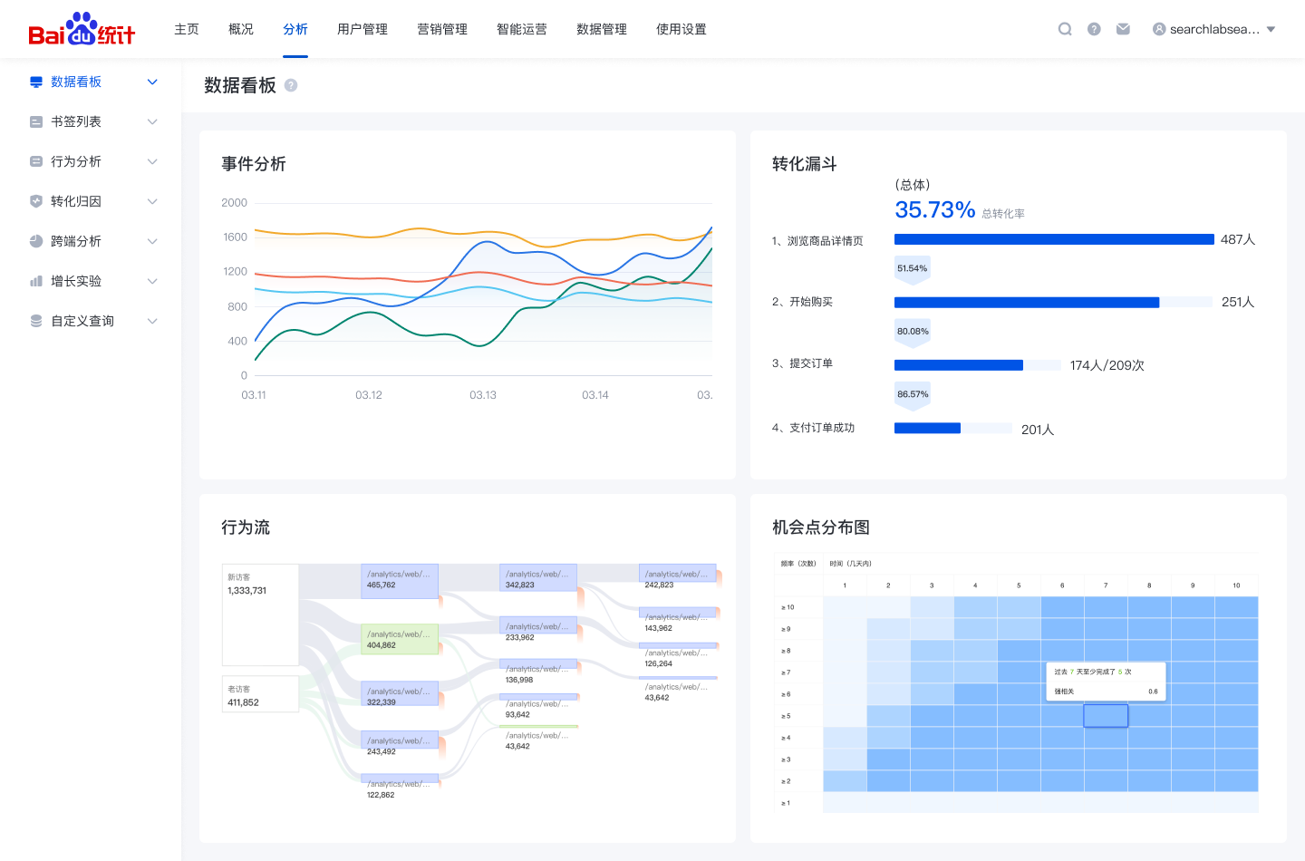
Task: Open the help question-mark icon in header
Action: click(x=1094, y=29)
